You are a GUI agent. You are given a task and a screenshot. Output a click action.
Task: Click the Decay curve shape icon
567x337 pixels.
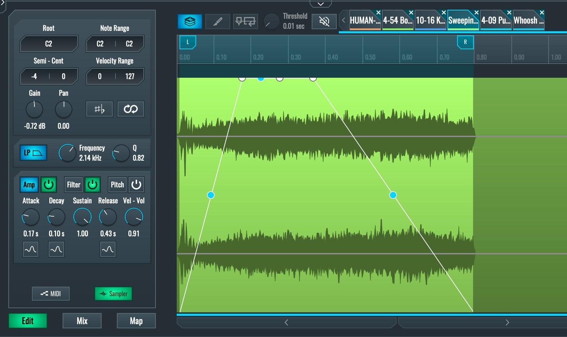56,249
